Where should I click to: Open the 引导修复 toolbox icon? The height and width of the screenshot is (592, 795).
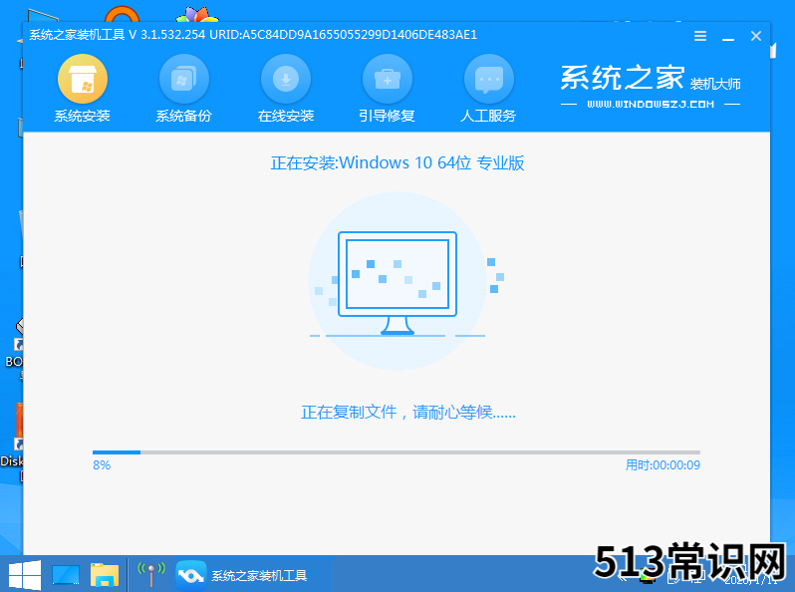tap(388, 79)
